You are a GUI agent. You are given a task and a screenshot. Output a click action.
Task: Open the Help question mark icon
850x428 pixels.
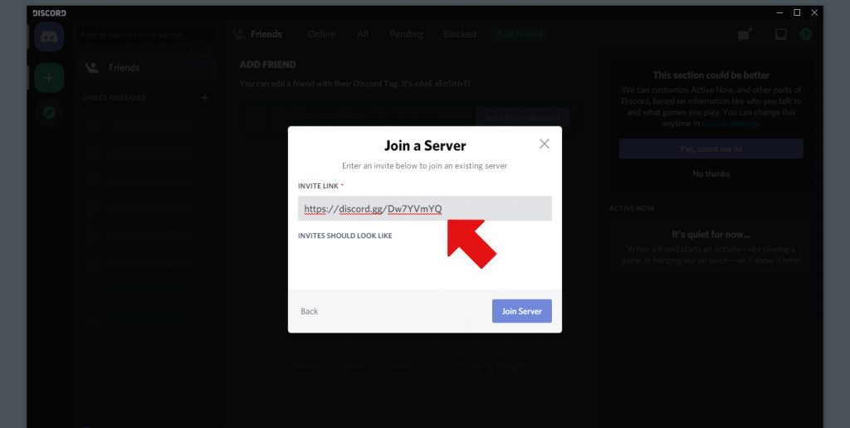[x=805, y=34]
